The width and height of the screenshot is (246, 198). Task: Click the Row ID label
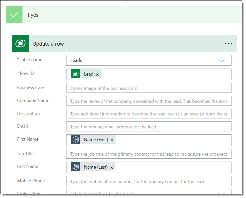(x=27, y=73)
